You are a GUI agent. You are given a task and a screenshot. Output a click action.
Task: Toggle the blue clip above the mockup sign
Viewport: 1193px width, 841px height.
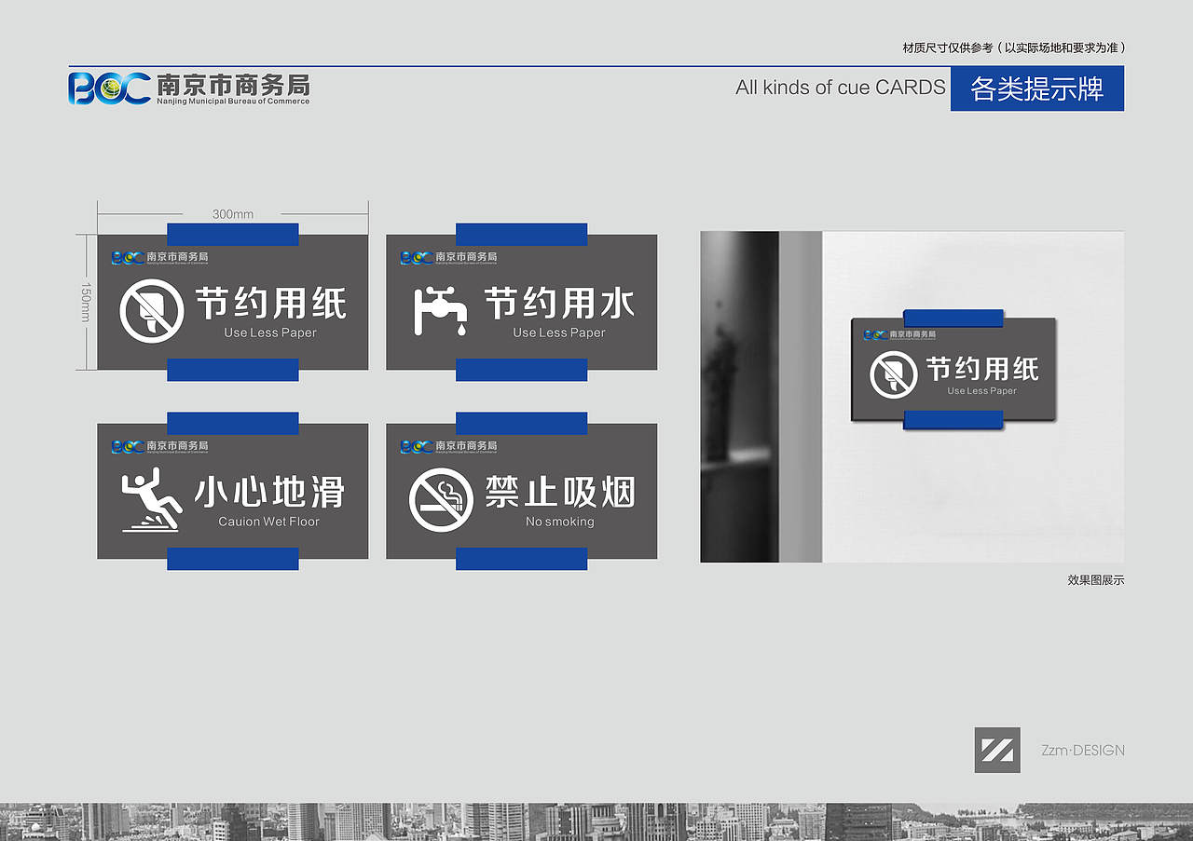click(953, 317)
